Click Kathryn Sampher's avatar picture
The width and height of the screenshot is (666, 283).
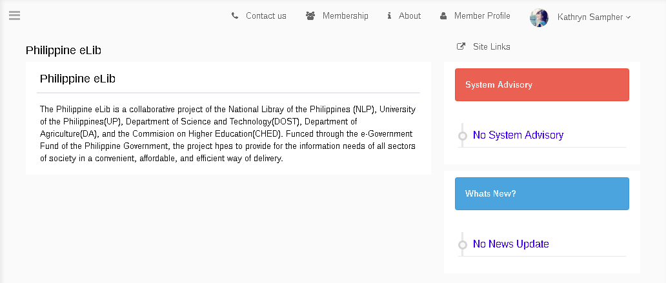(x=539, y=17)
